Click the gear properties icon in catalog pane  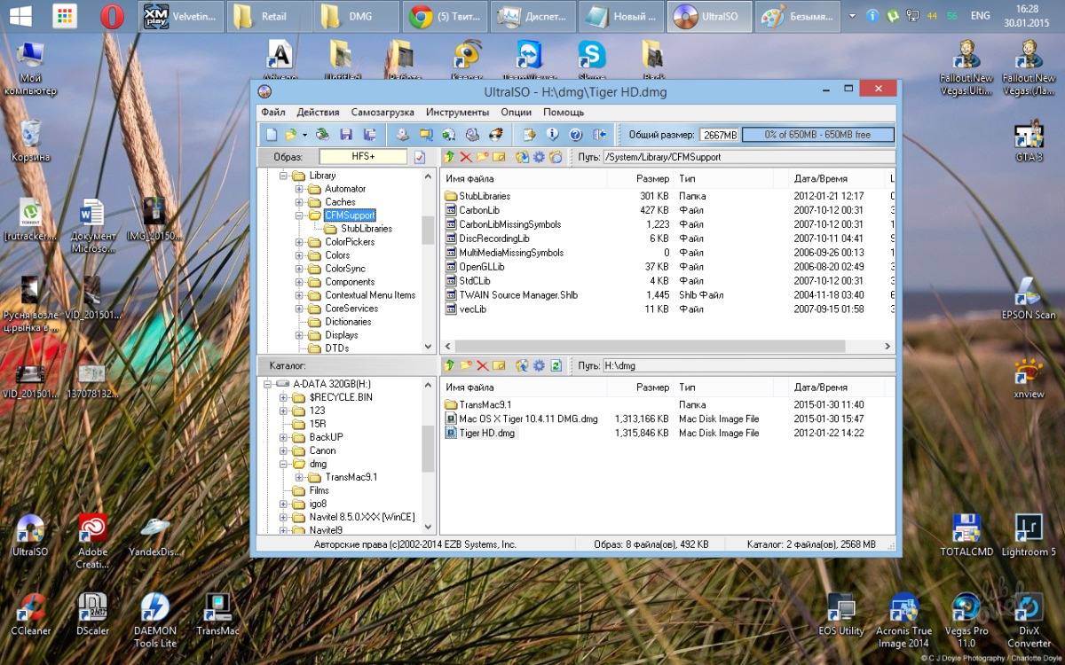coord(539,365)
